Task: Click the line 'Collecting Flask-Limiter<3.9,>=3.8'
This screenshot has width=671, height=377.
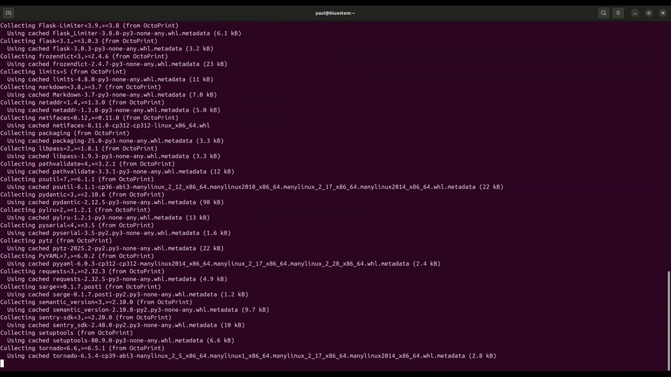Action: pyautogui.click(x=89, y=26)
